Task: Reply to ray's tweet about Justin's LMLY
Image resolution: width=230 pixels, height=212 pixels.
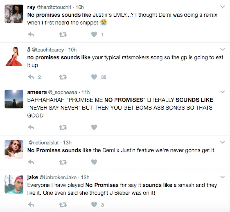Action: click(31, 34)
